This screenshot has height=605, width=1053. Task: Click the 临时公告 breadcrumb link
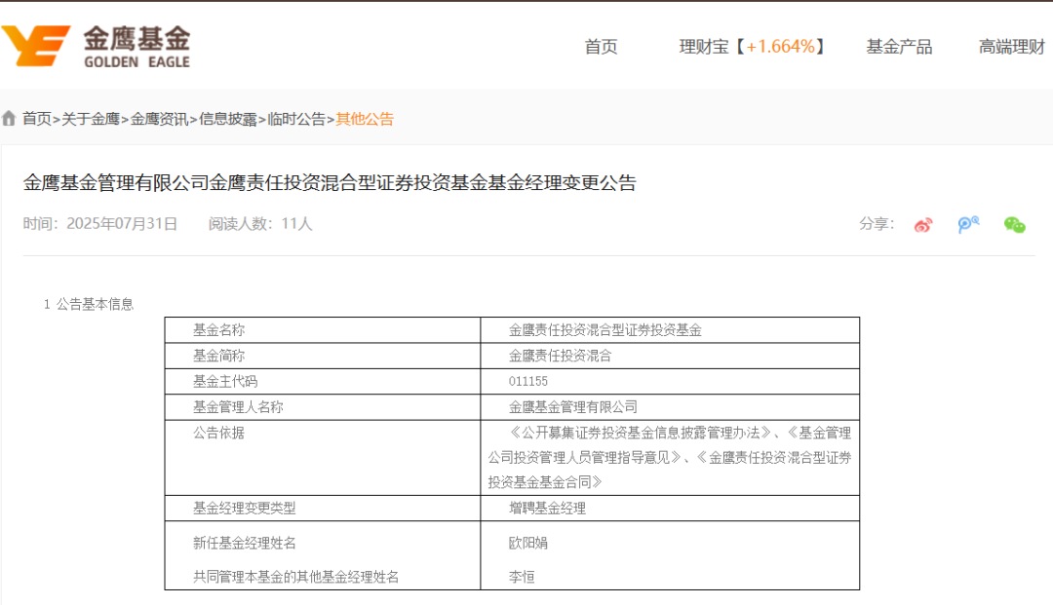pyautogui.click(x=296, y=119)
